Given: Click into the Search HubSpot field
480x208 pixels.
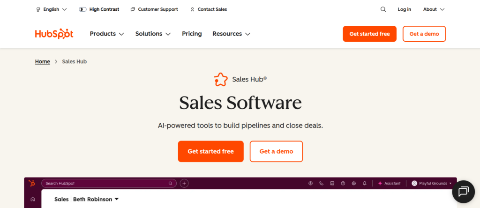Looking at the screenshot, I should coord(105,183).
